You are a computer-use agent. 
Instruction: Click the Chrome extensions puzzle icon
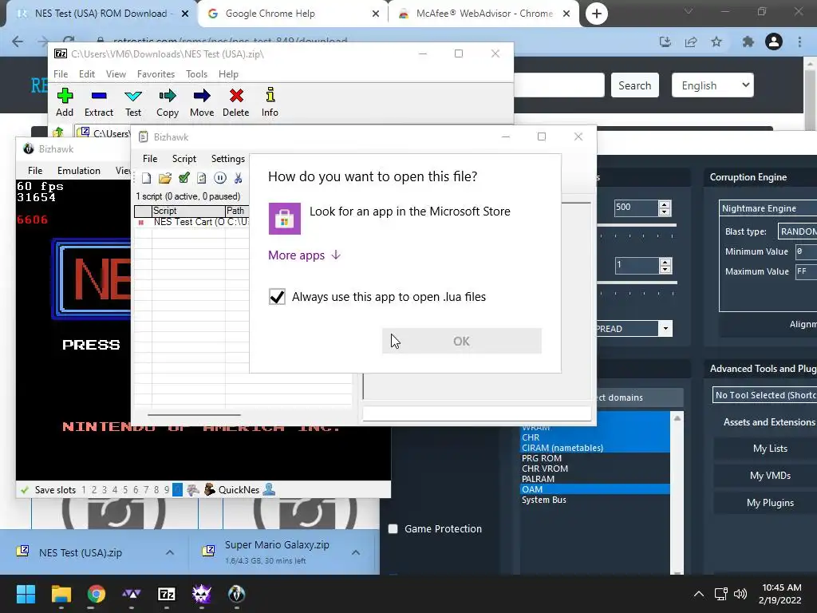748,42
